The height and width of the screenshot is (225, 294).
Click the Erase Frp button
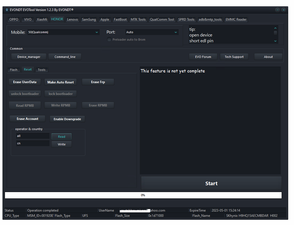point(98,82)
